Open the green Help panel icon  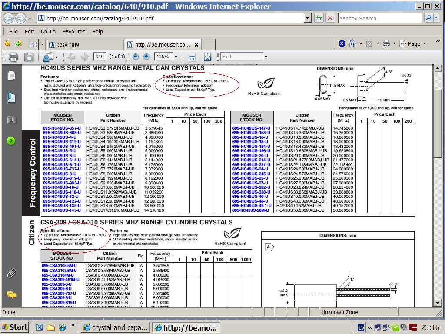pos(11,141)
